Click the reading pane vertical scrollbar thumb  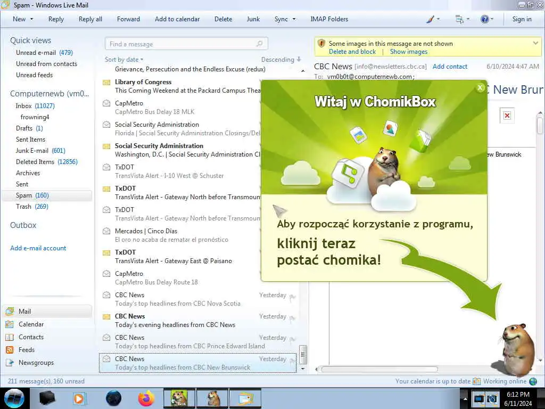(x=540, y=126)
